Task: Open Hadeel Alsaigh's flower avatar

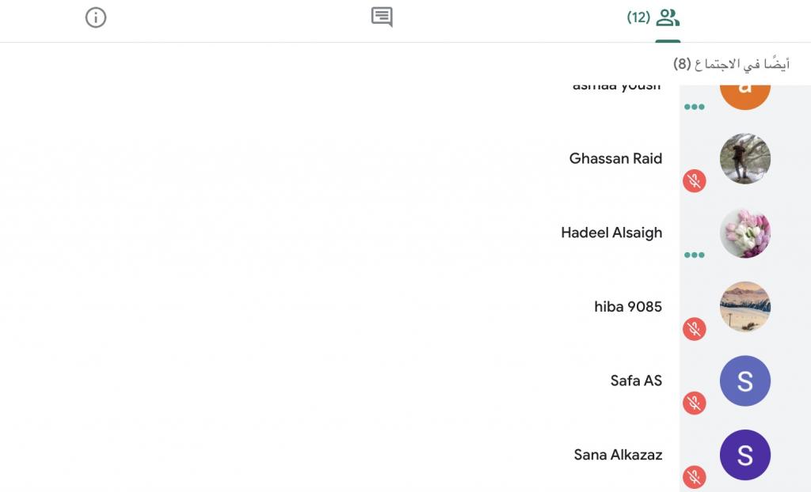Action: [744, 233]
